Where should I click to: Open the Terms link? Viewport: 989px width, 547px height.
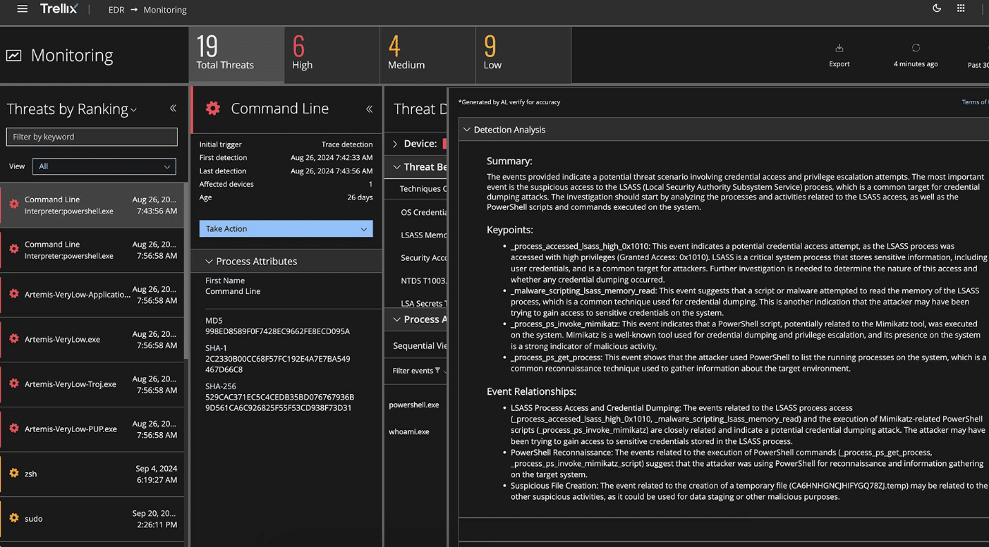point(975,102)
